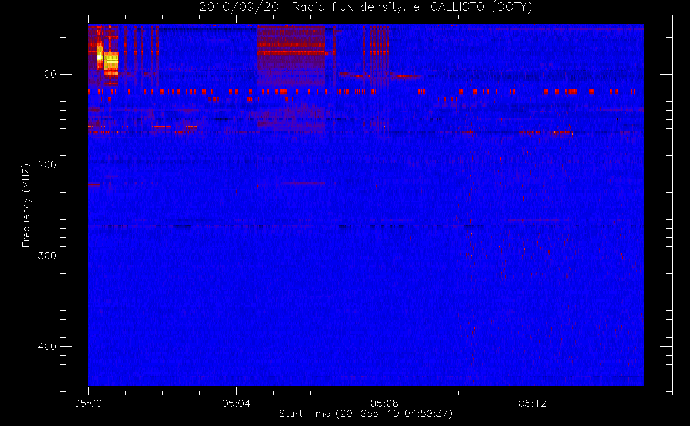Click the 05:04 time tick label
Screen dimensions: 690x426
[236, 403]
